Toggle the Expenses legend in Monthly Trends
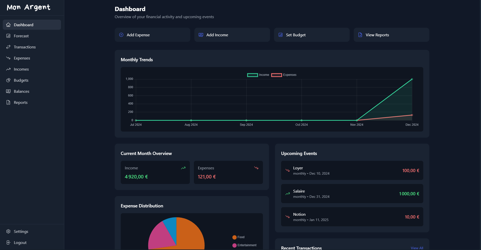Image resolution: width=481 pixels, height=250 pixels. 284,75
